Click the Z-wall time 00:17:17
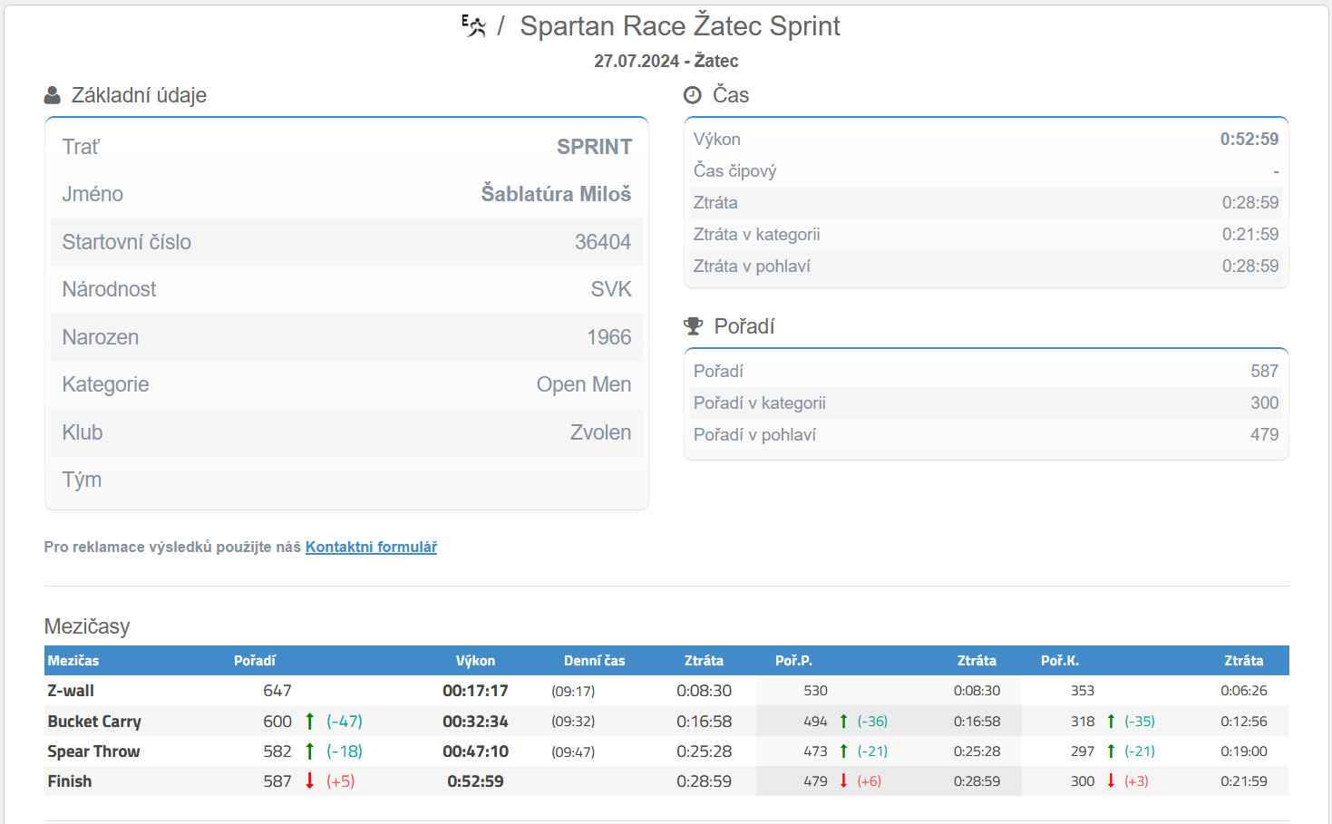Viewport: 1332px width, 824px height. coord(475,691)
